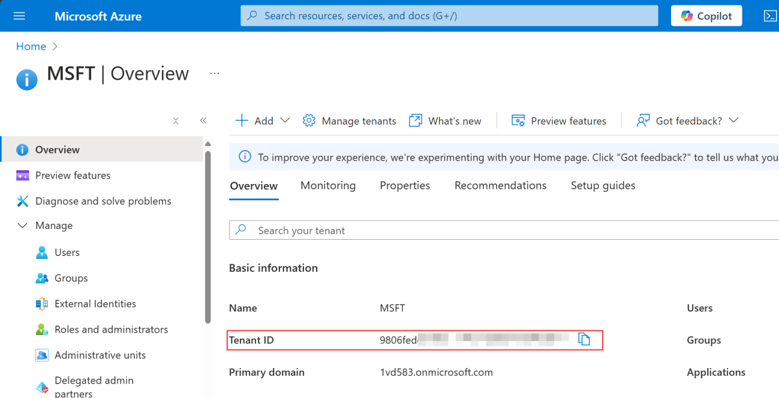This screenshot has width=779, height=398.
Task: Click the Manage tenants gear icon
Action: point(309,120)
